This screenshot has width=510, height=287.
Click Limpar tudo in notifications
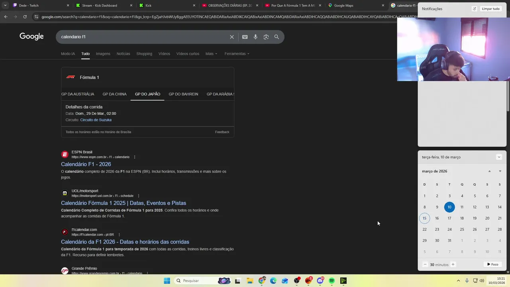(x=490, y=9)
